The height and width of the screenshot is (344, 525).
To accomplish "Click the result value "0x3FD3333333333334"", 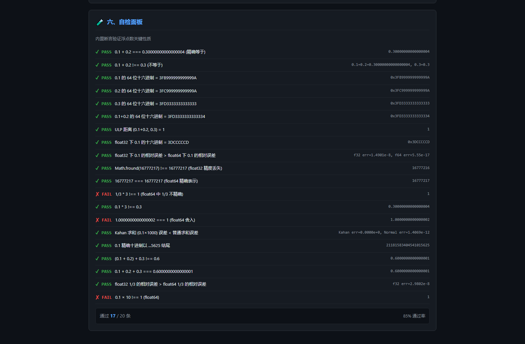I will tap(410, 116).
